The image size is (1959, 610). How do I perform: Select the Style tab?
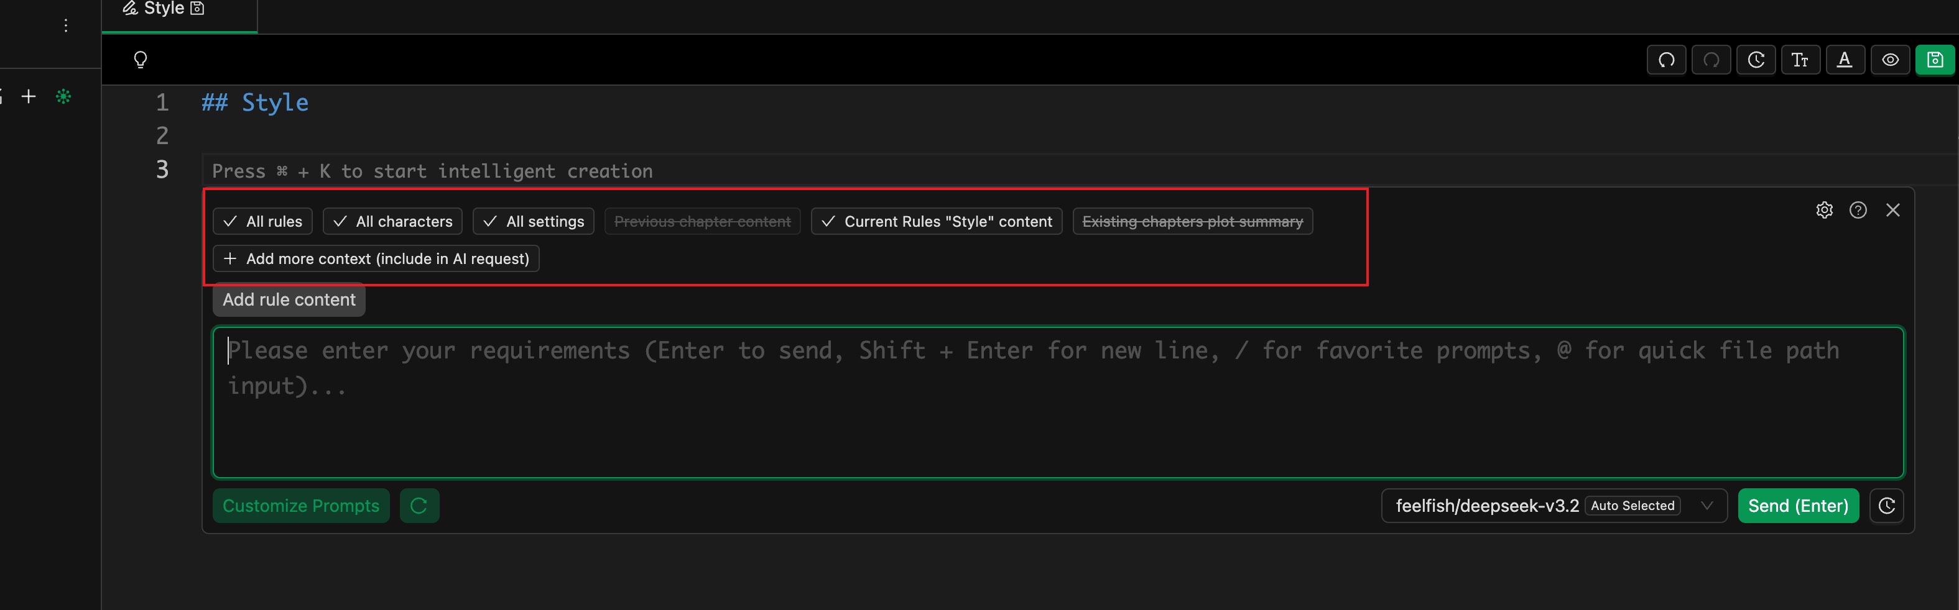click(x=164, y=9)
